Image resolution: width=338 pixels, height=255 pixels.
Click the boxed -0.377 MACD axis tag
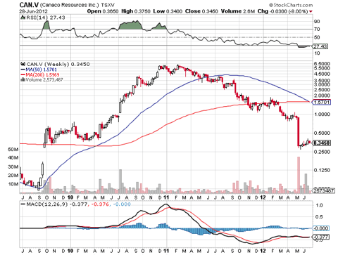[321, 237]
